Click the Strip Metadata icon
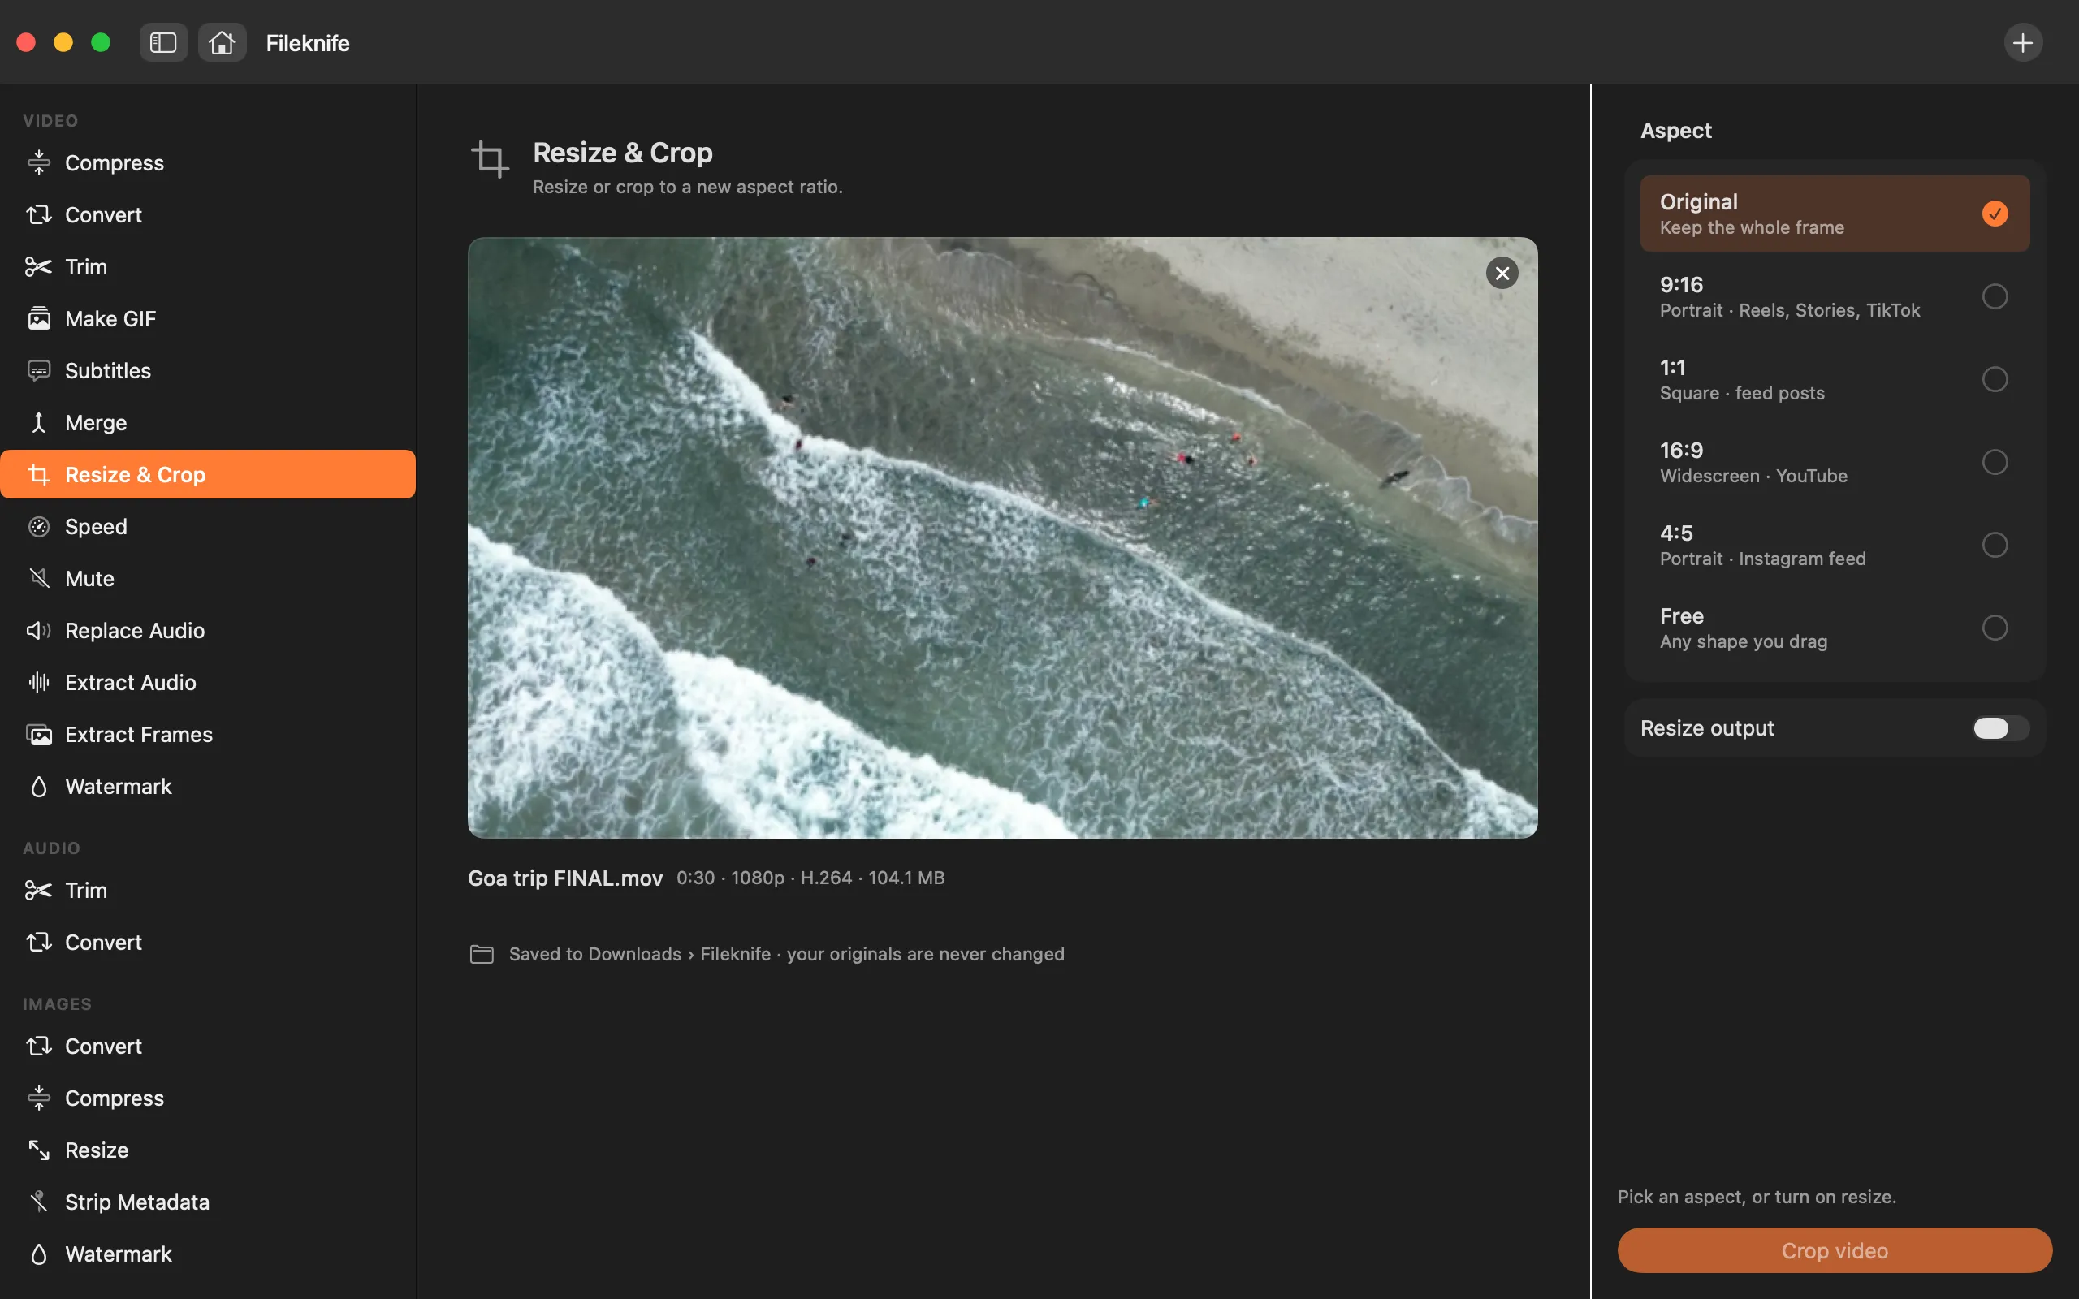The width and height of the screenshot is (2079, 1299). point(39,1202)
